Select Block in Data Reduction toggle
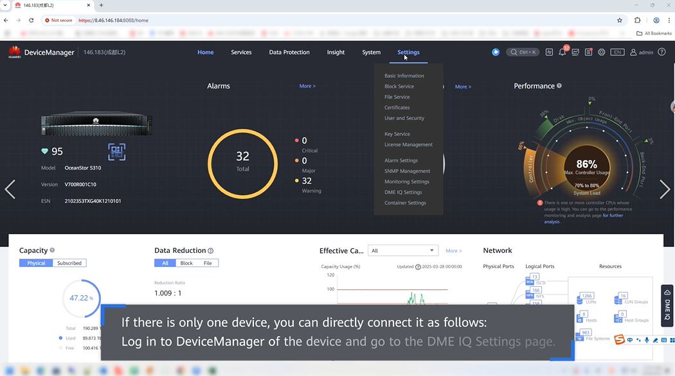The image size is (675, 376). (186, 263)
